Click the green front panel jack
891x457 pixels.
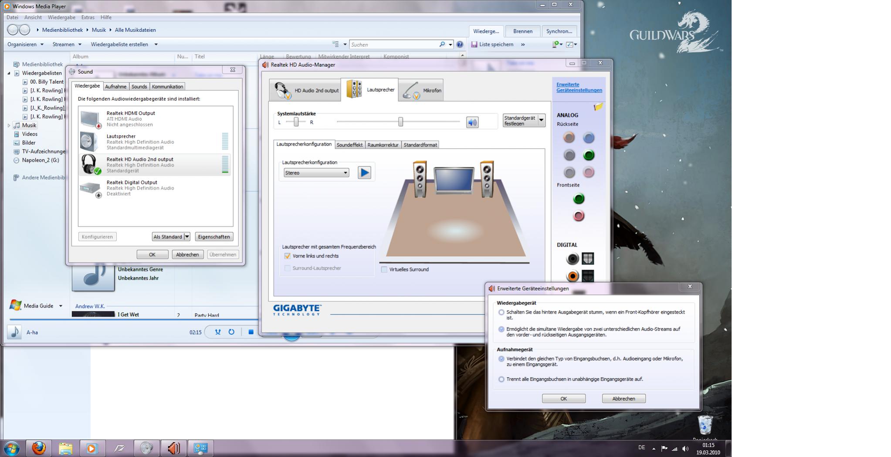click(x=579, y=199)
